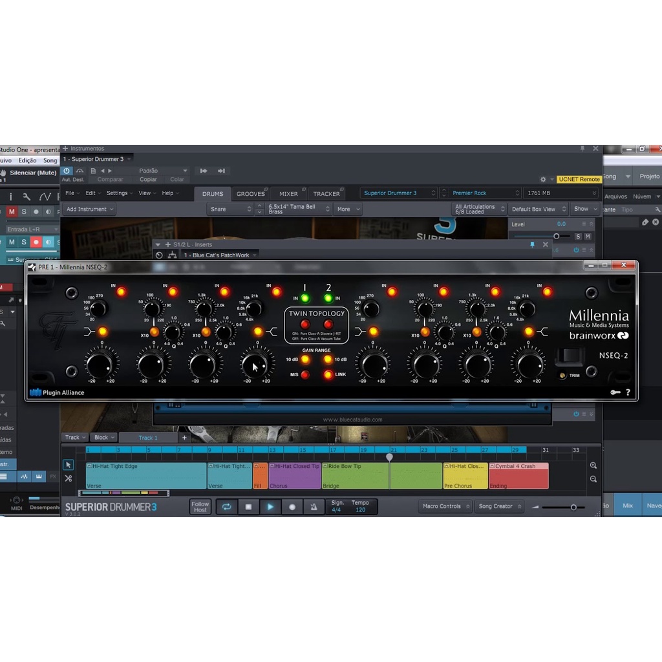
Task: Click the Mix button in Studio One
Action: 628,506
